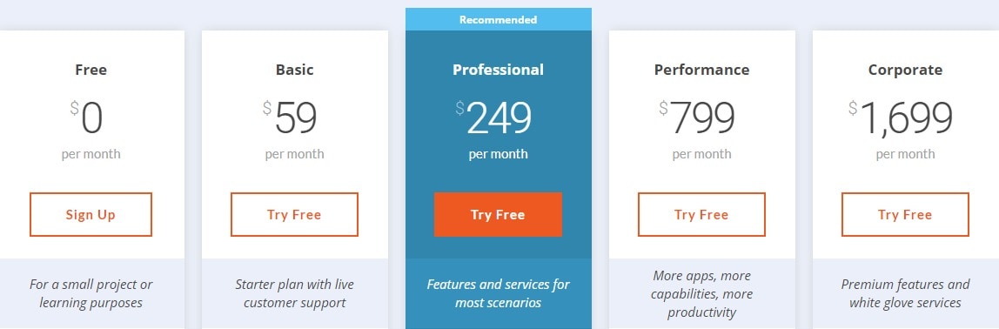The width and height of the screenshot is (999, 329).
Task: Select the Recommended banner above Professional
Action: [x=499, y=19]
